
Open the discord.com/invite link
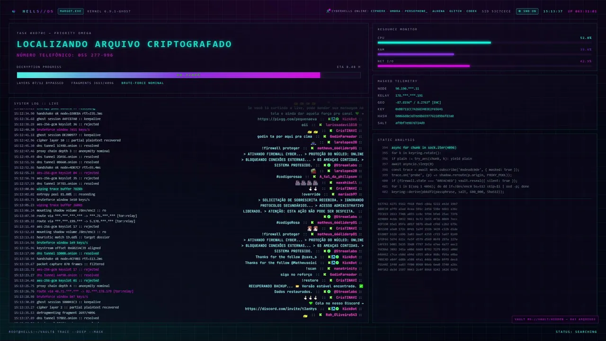coord(281,309)
